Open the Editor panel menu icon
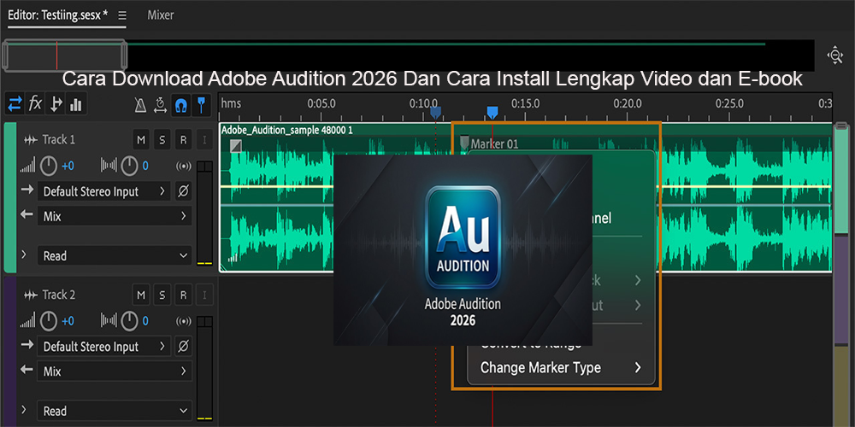This screenshot has width=855, height=427. point(122,15)
